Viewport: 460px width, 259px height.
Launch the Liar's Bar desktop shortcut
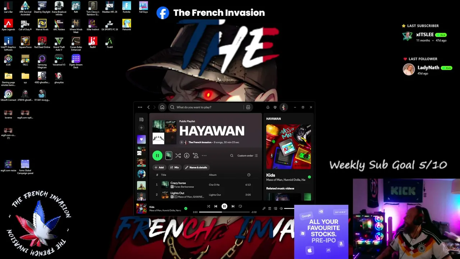[8, 7]
